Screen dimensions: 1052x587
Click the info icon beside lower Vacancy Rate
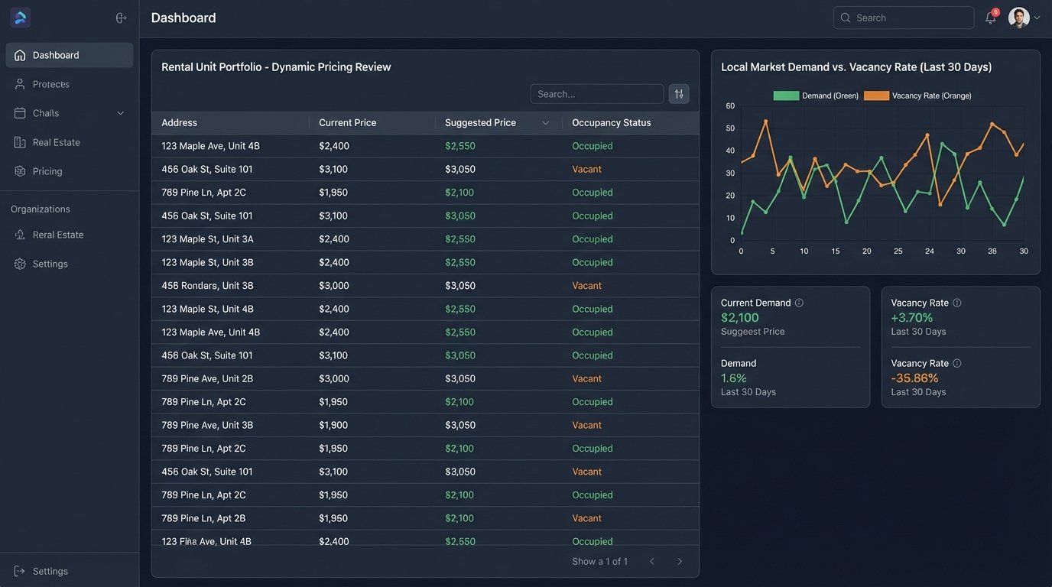point(957,364)
